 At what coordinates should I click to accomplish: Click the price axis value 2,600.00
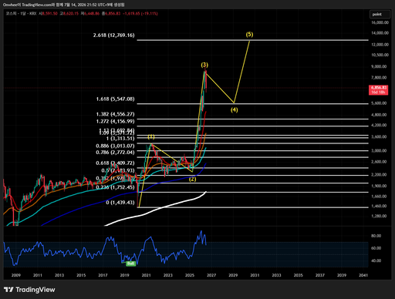pos(379,162)
